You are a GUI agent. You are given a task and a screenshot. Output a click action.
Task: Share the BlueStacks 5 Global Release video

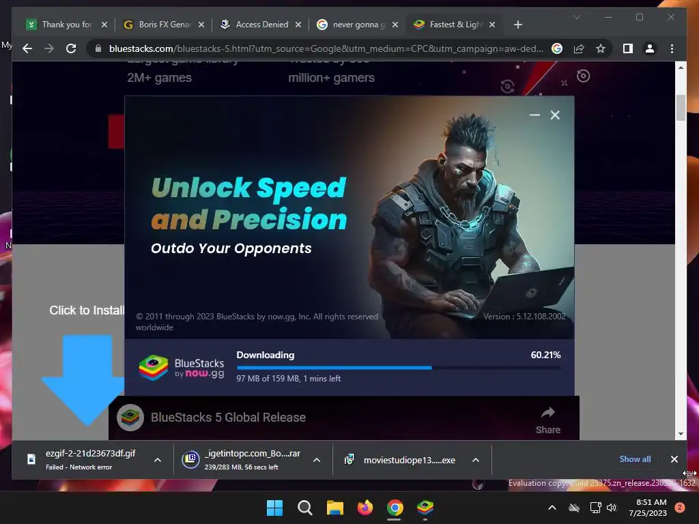coord(548,420)
